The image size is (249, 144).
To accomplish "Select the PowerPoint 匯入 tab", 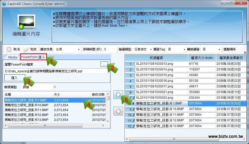I will click(33, 57).
